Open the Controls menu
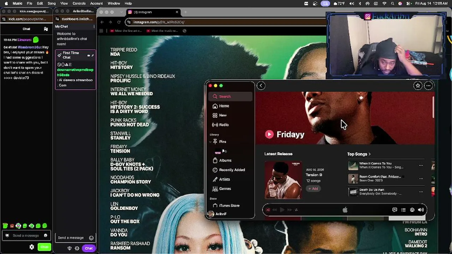452x254 pixels. coord(79,4)
